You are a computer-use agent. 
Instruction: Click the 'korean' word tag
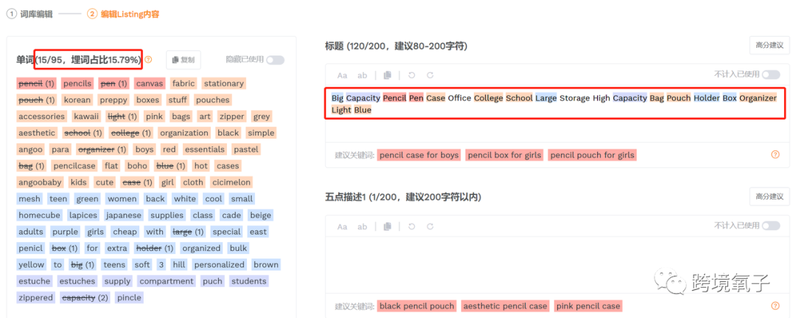(x=77, y=100)
